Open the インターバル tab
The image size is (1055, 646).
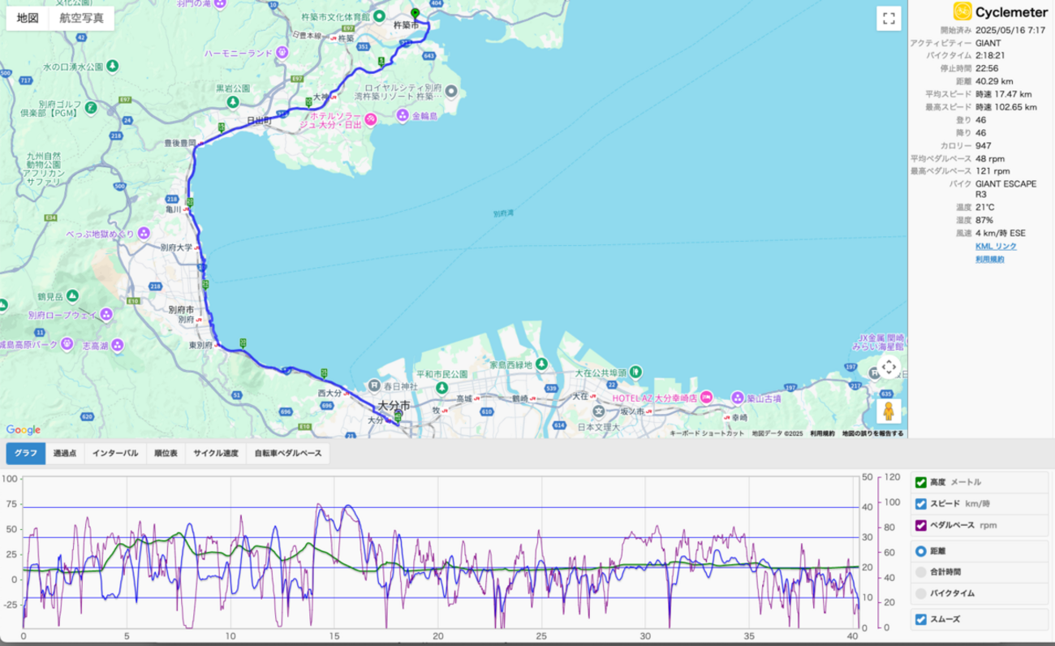(x=115, y=454)
